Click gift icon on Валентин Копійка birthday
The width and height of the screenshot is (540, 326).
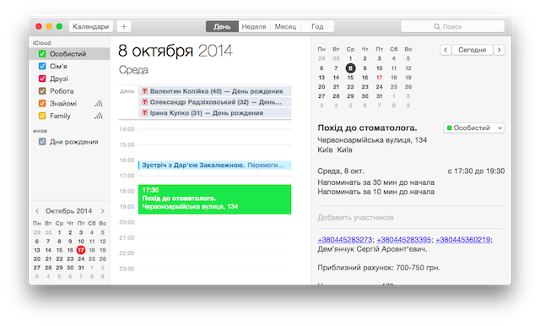145,91
